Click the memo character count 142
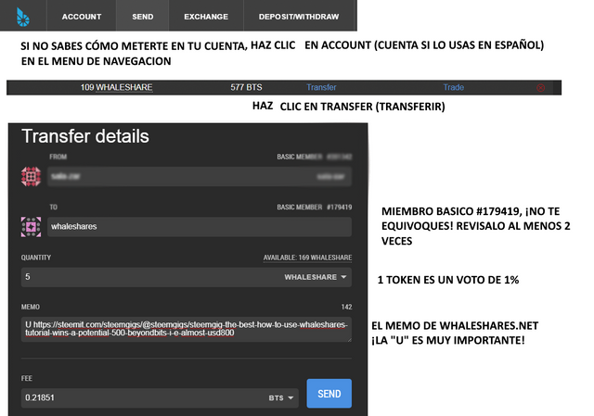The height and width of the screenshot is (416, 594). (x=346, y=307)
